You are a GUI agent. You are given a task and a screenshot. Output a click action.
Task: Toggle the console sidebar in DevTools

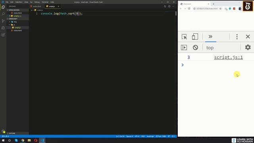(184, 48)
